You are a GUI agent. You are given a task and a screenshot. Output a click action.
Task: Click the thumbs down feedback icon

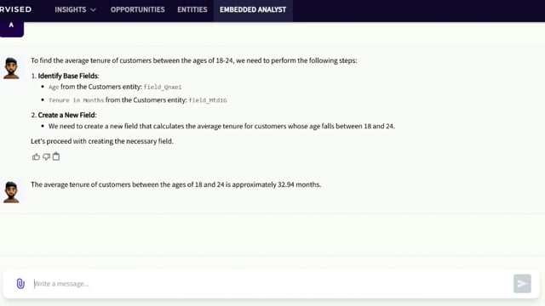point(46,156)
